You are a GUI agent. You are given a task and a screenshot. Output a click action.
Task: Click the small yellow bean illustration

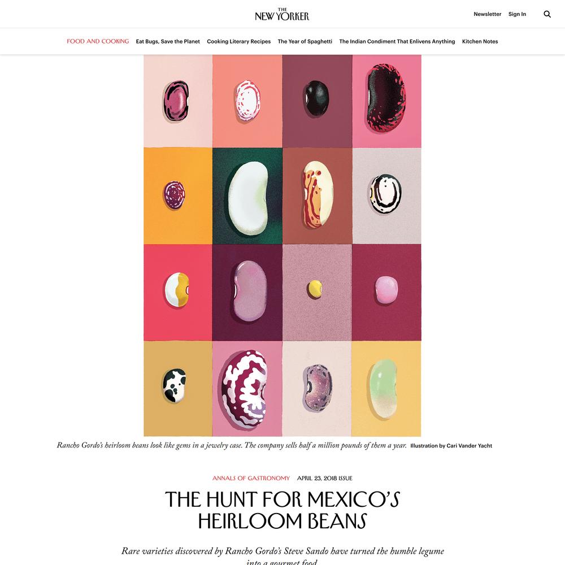click(315, 289)
